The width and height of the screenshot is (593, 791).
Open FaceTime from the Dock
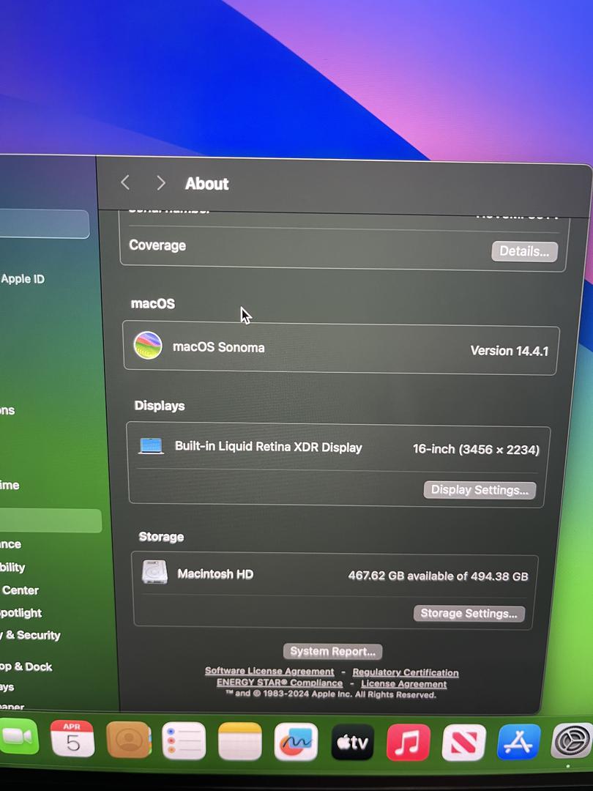point(18,737)
